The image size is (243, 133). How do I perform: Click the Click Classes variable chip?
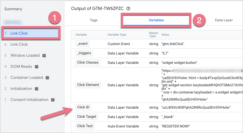pyautogui.click(x=88, y=62)
